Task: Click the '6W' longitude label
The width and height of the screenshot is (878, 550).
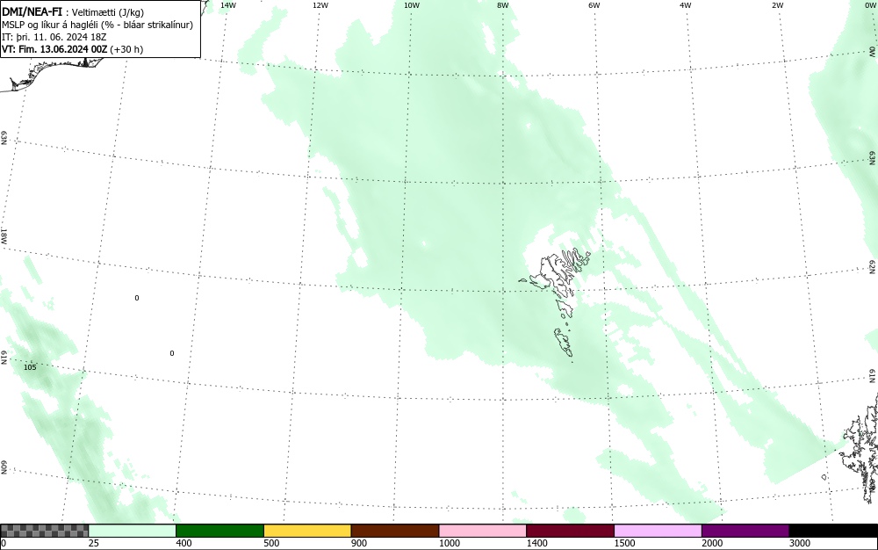Action: pyautogui.click(x=594, y=5)
